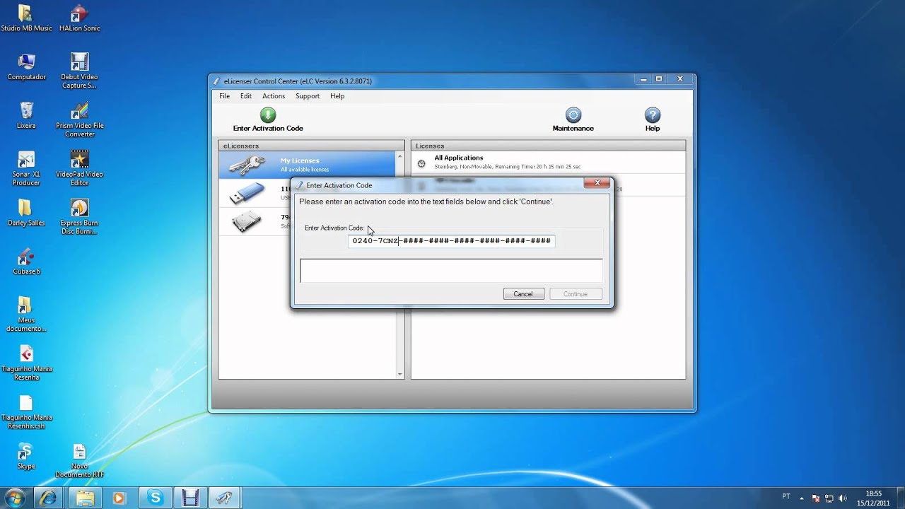Screen dimensions: 905x509
Task: Switch to the film-strip video app in taskbar
Action: click(x=190, y=498)
